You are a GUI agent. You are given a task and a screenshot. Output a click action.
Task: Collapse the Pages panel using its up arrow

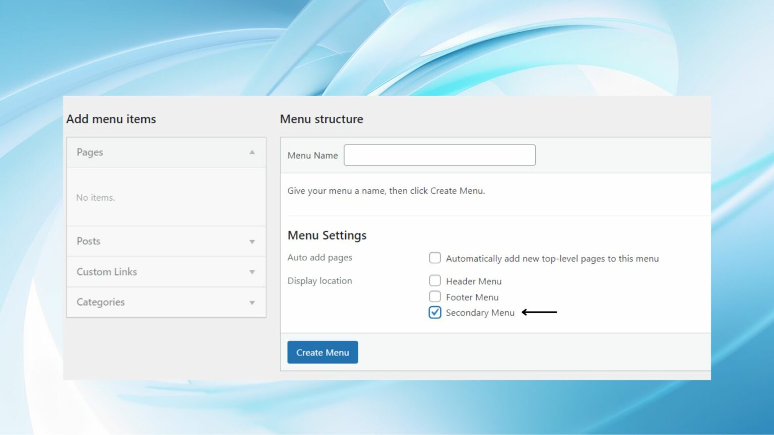click(252, 152)
